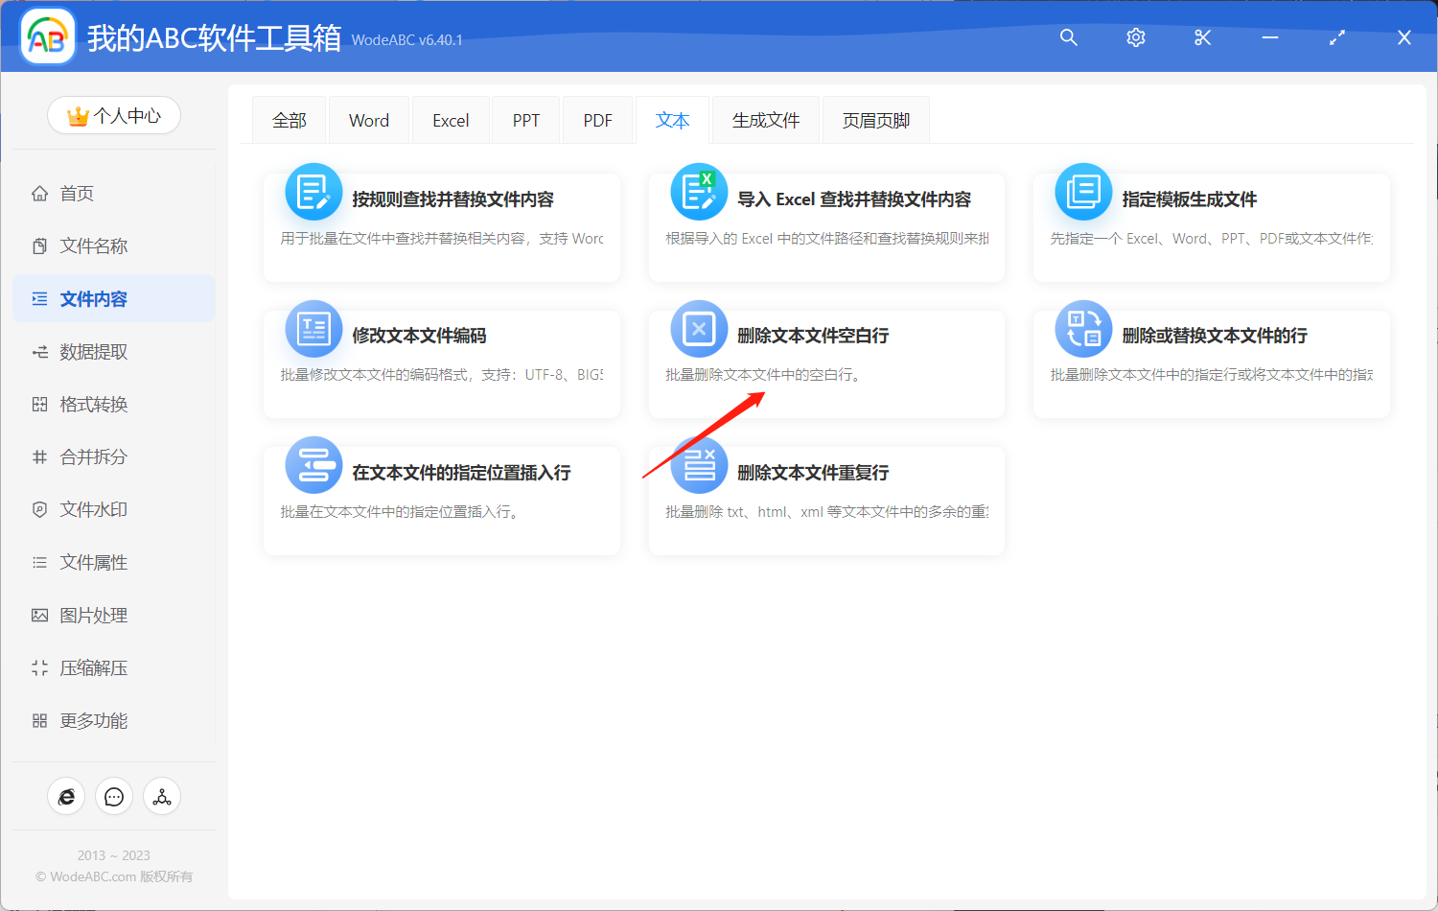Open the settings gear icon
The width and height of the screenshot is (1438, 911).
click(1135, 37)
